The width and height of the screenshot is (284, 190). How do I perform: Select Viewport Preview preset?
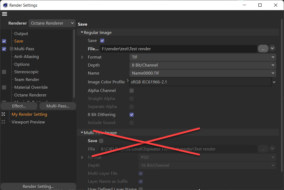click(28, 122)
